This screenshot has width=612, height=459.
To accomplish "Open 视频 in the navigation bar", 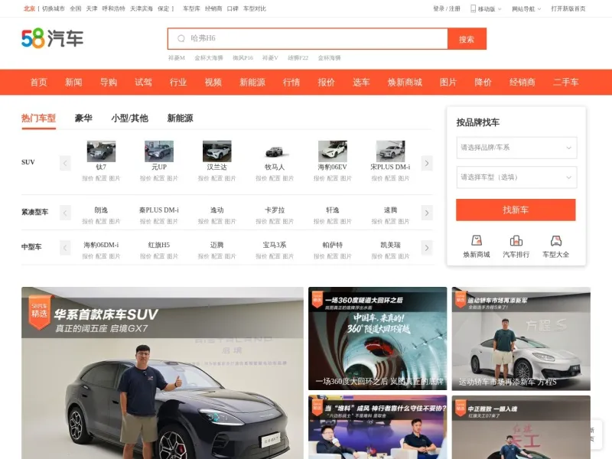I will click(213, 83).
